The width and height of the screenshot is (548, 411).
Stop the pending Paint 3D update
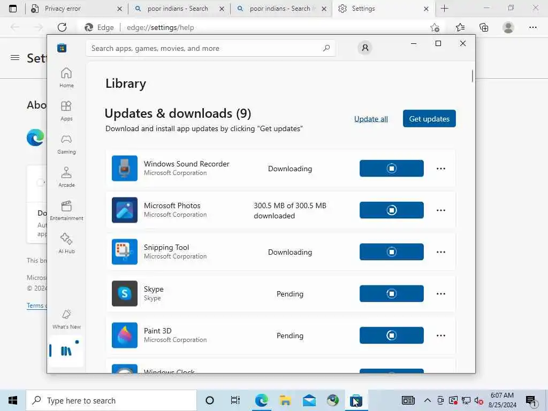click(x=391, y=336)
